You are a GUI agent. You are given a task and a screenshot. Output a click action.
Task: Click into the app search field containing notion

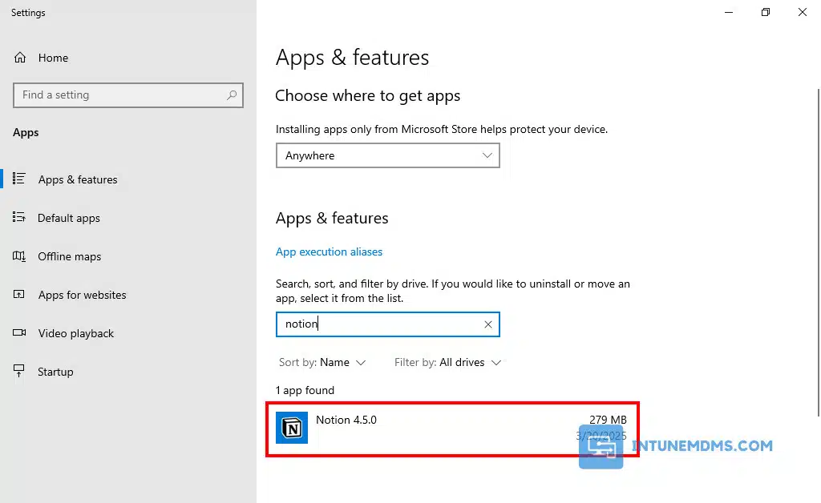[377, 324]
